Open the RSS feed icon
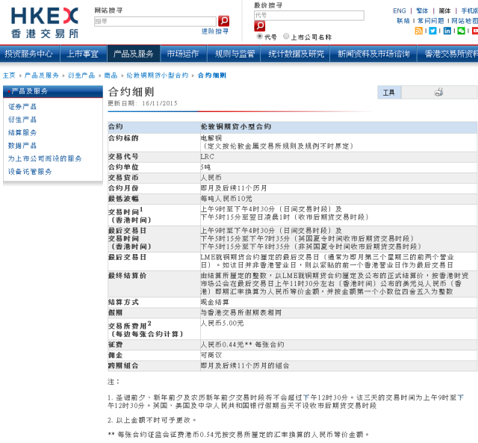This screenshot has height=443, width=478. point(418,31)
